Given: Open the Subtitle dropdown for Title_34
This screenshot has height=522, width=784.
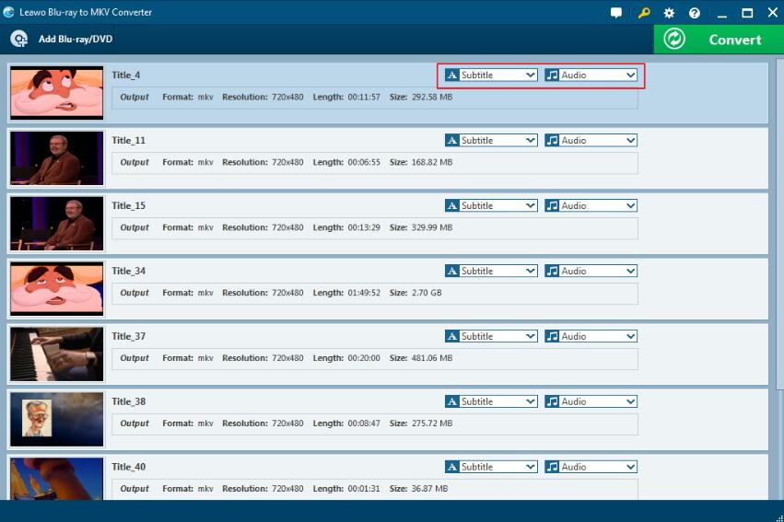Looking at the screenshot, I should [491, 271].
